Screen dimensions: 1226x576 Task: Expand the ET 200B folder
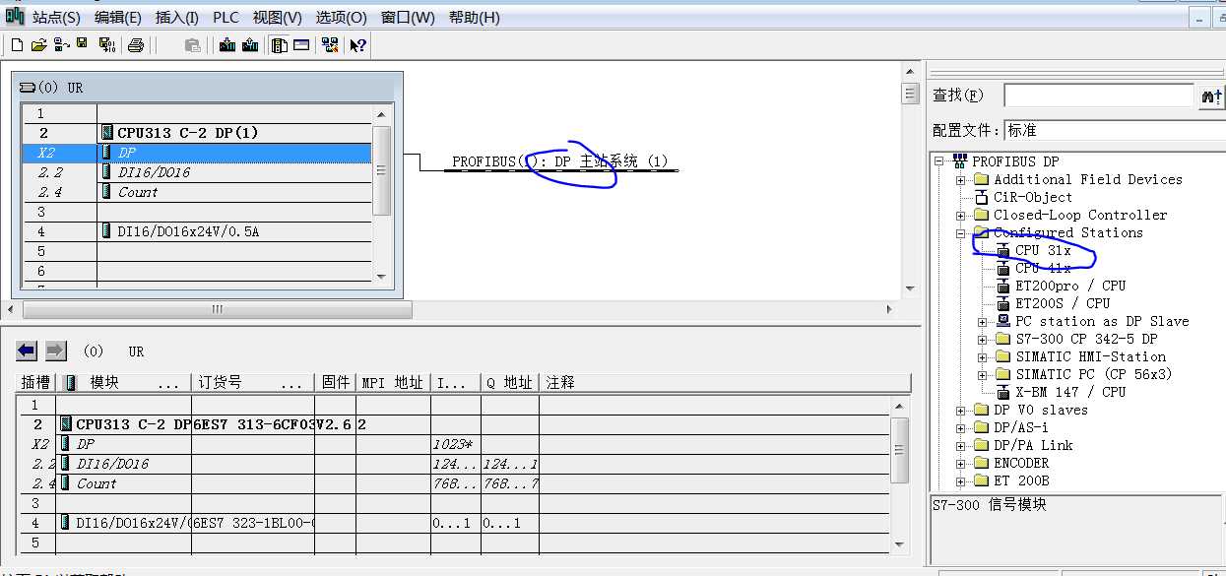pyautogui.click(x=961, y=480)
